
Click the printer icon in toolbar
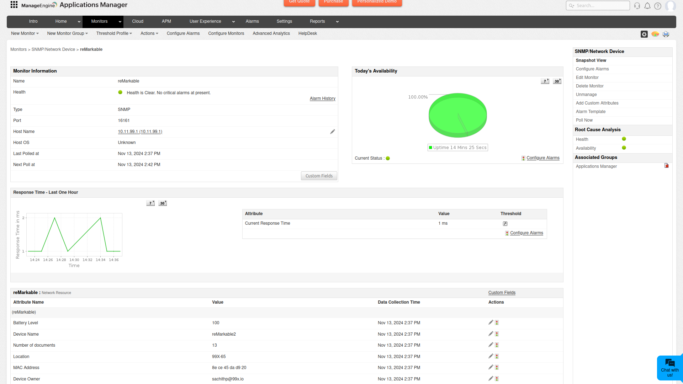[666, 34]
